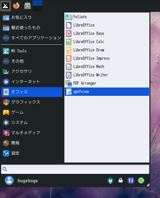Select the 設定 settings category
The image size is (160, 198).
pyautogui.click(x=32, y=153)
